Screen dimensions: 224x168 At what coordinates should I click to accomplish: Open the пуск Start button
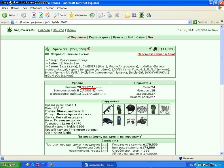(x=10, y=165)
